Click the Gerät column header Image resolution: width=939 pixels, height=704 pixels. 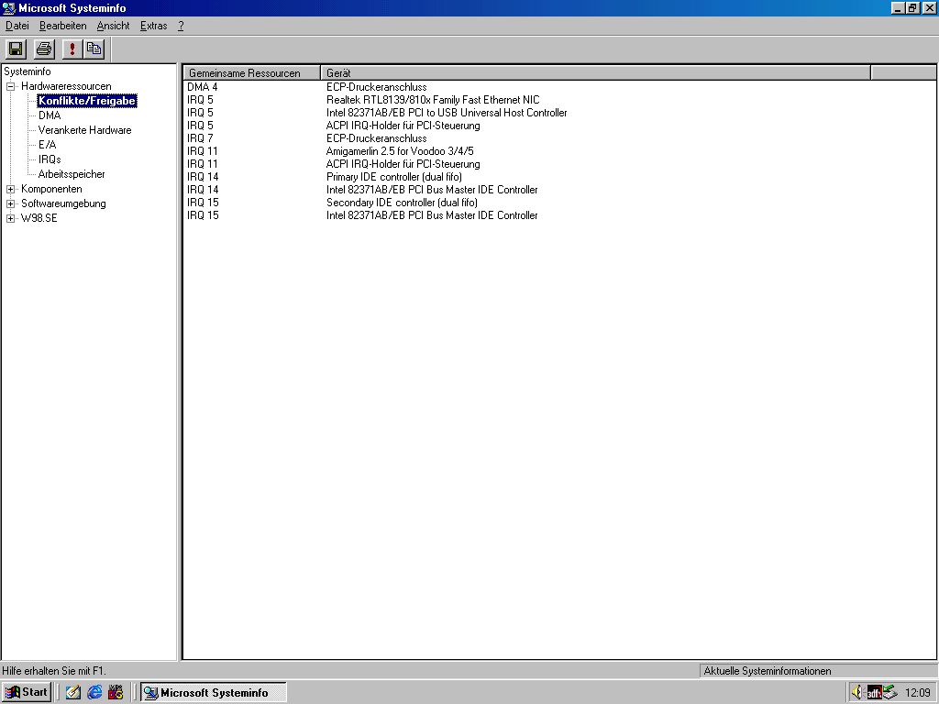596,73
